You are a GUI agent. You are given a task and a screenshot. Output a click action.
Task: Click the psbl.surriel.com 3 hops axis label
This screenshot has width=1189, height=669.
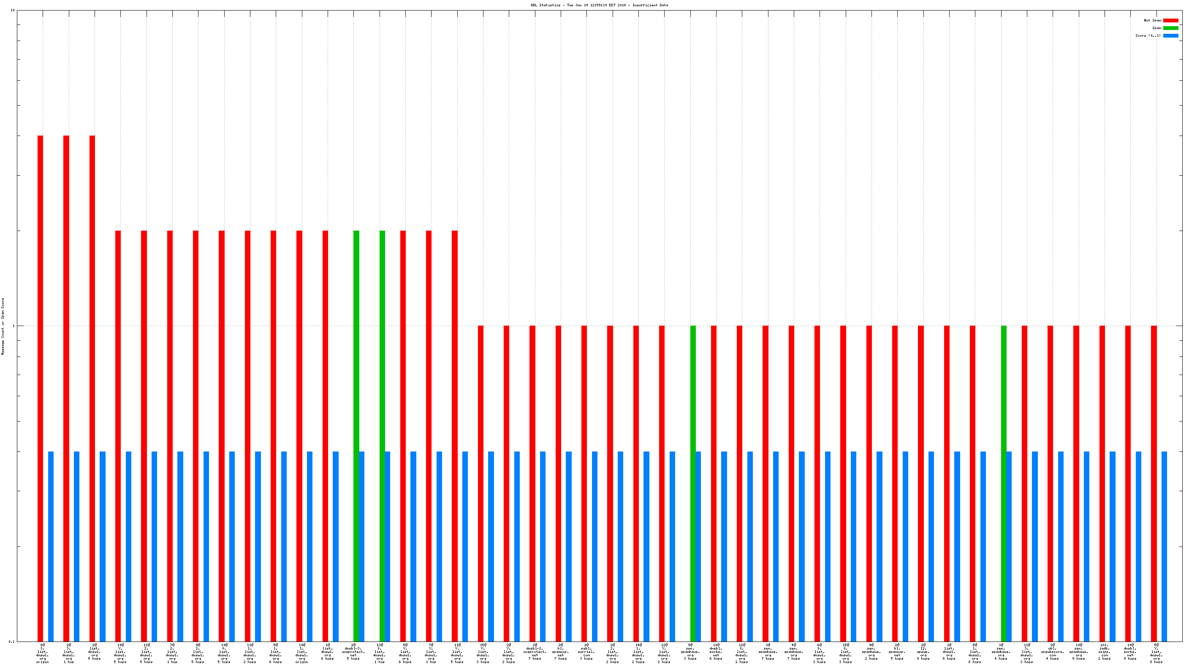[x=586, y=653]
